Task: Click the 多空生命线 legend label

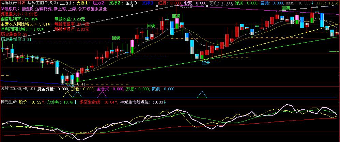Action: (x=89, y=102)
